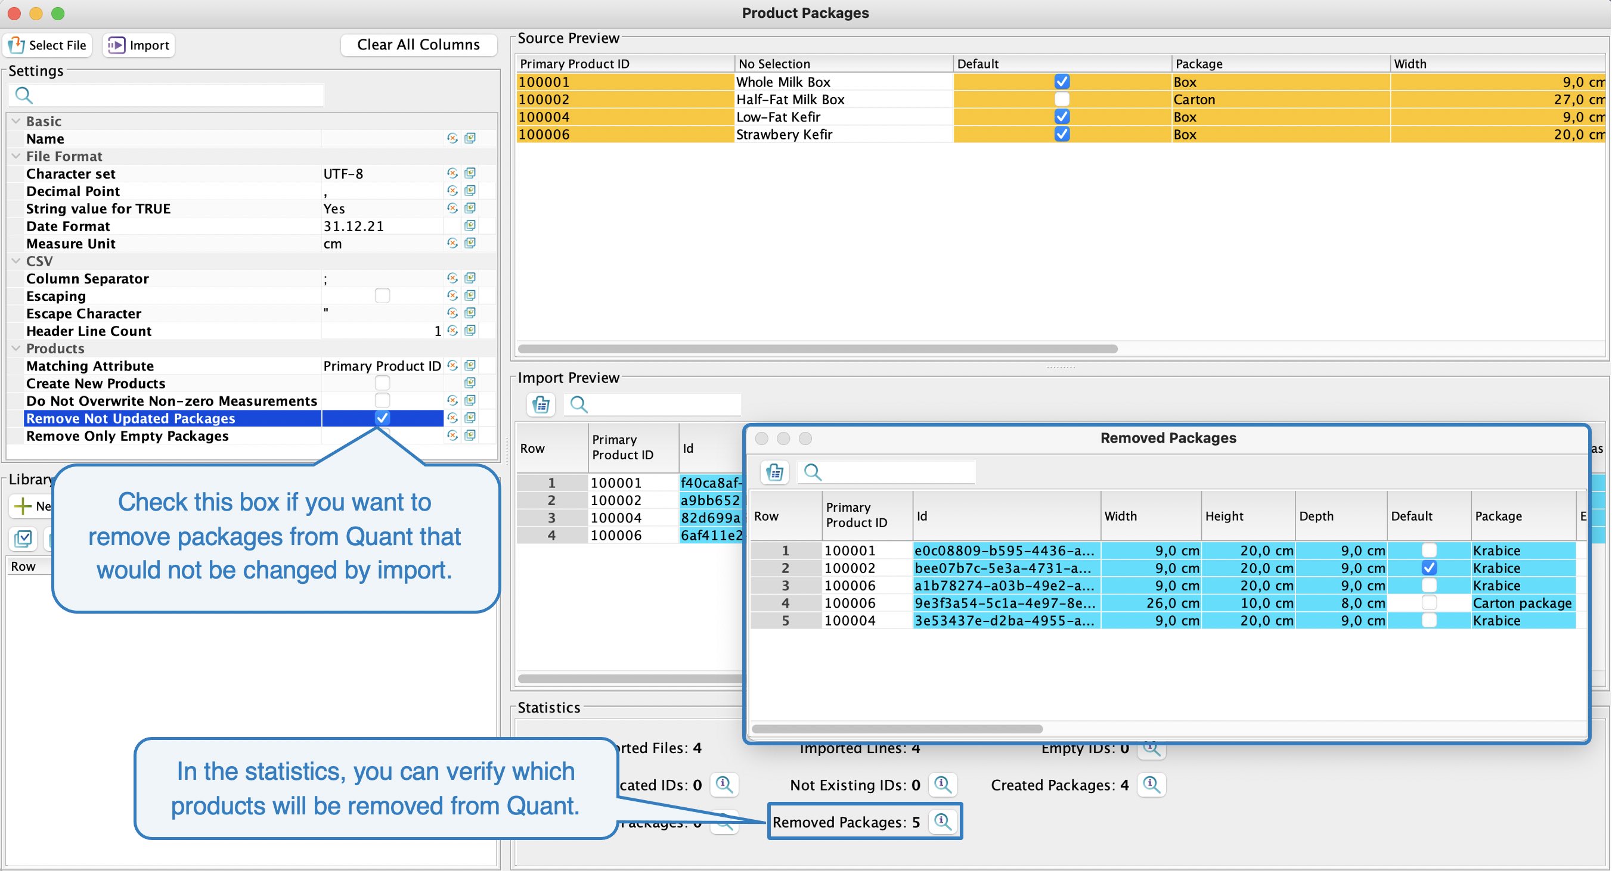Toggle Default checkbox for Whole Milk Box
Screen dimensions: 1612x871
pyautogui.click(x=1062, y=82)
